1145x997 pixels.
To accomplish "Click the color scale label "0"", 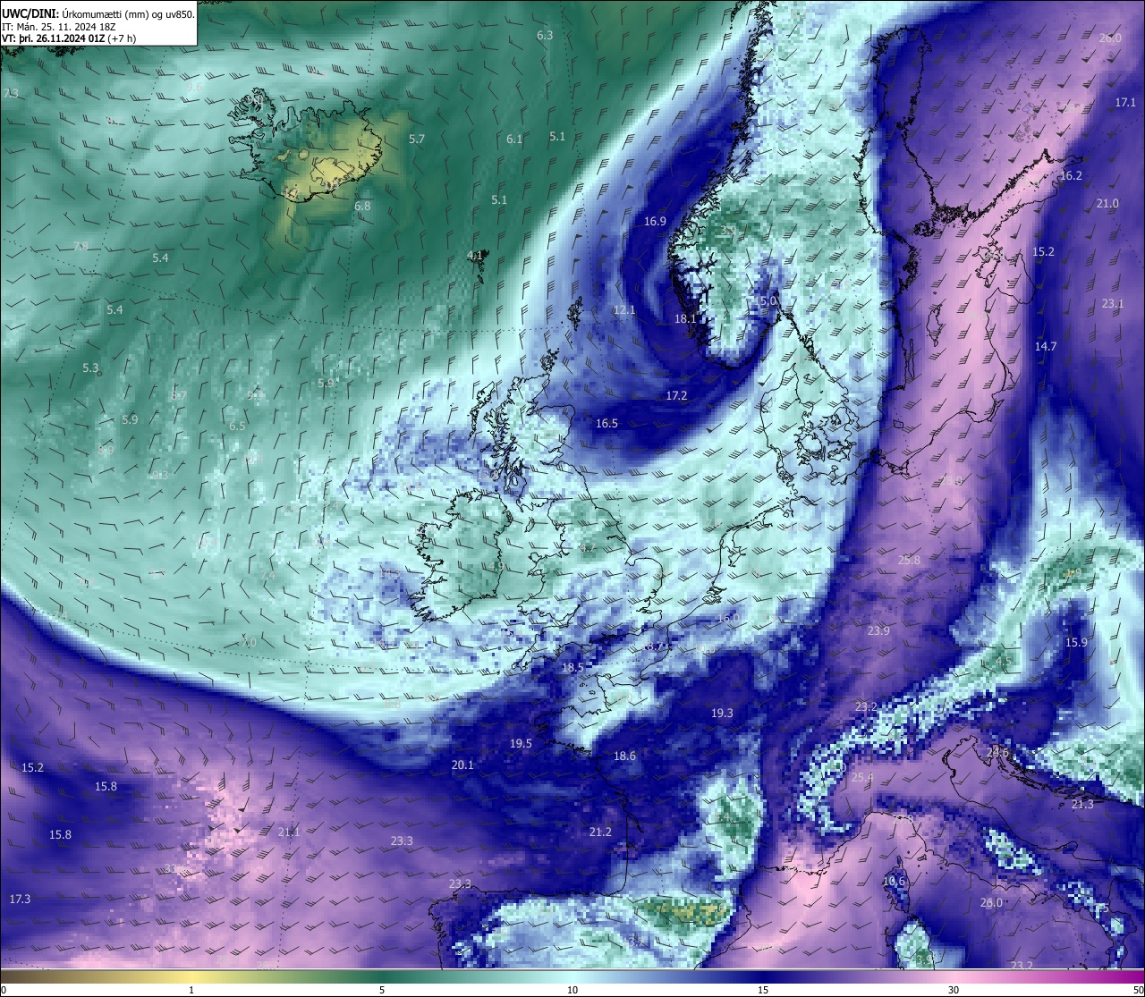I will (4, 990).
